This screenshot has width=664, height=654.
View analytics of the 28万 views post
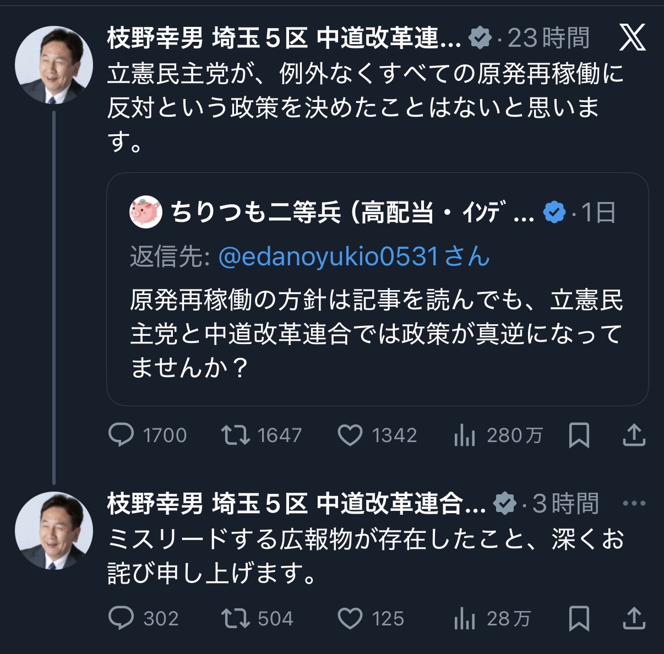465,619
